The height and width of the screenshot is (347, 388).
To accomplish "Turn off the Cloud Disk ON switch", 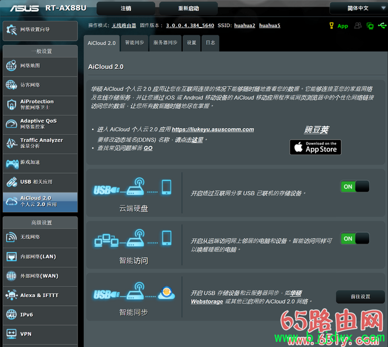I will point(355,187).
